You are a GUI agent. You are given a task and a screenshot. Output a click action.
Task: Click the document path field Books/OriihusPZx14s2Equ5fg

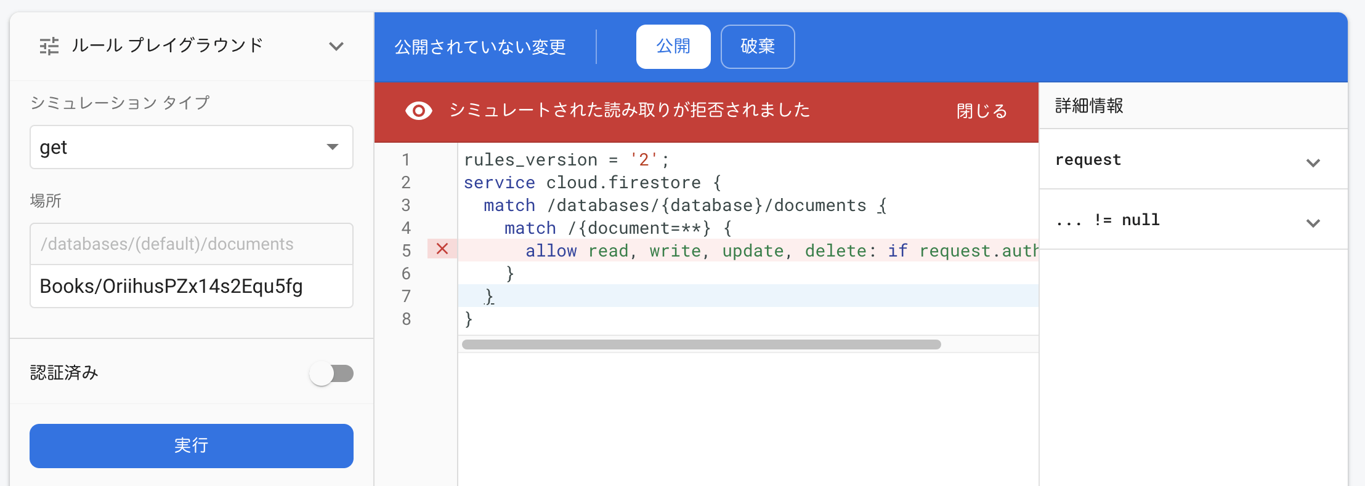[192, 286]
